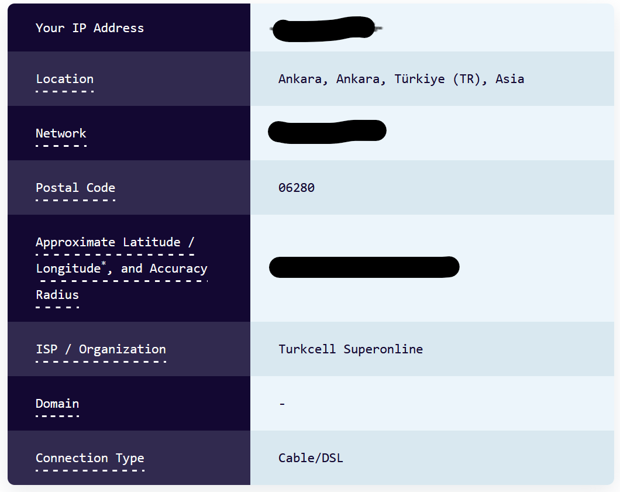Click the "Your IP Address" row label
This screenshot has height=492, width=620.
click(x=89, y=28)
